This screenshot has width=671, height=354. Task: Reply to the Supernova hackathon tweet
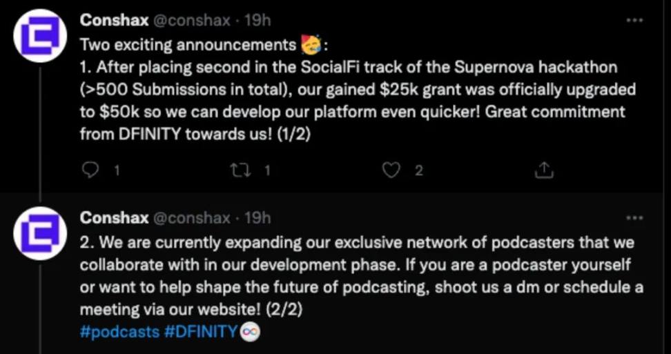90,170
